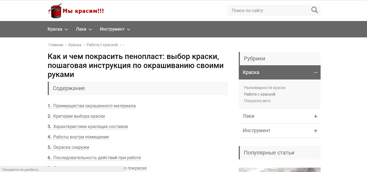Click the magnifier search icon
The width and height of the screenshot is (367, 172).
pos(315,10)
